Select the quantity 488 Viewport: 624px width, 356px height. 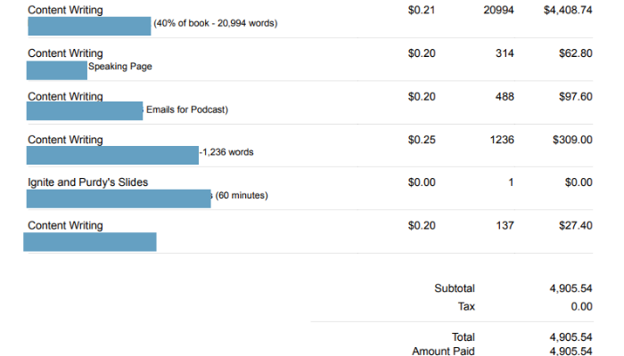[x=505, y=96]
